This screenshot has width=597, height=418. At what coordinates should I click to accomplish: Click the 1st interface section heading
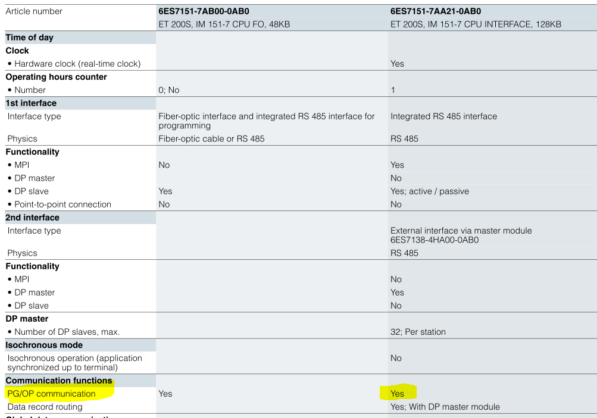point(31,103)
